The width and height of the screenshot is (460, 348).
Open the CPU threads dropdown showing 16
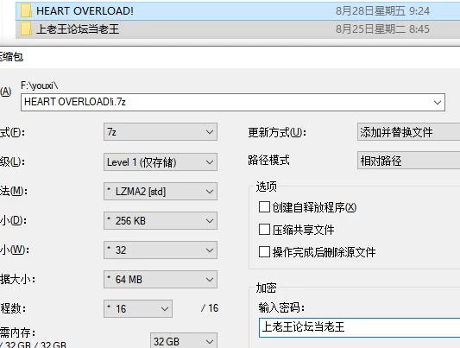138,308
